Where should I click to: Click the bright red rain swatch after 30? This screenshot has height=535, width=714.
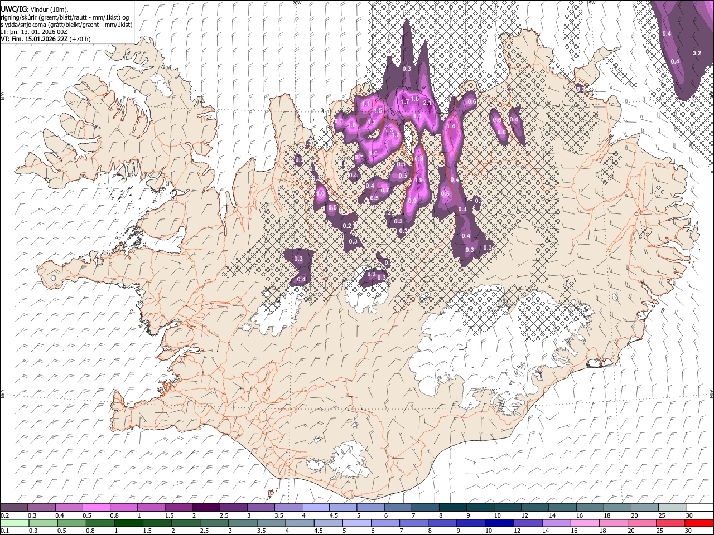tap(699, 523)
